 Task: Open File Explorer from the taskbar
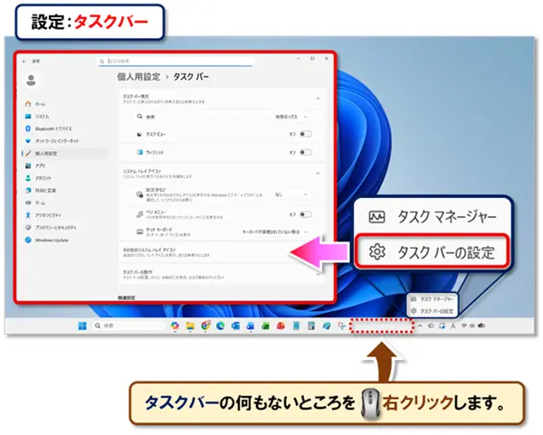coord(190,326)
